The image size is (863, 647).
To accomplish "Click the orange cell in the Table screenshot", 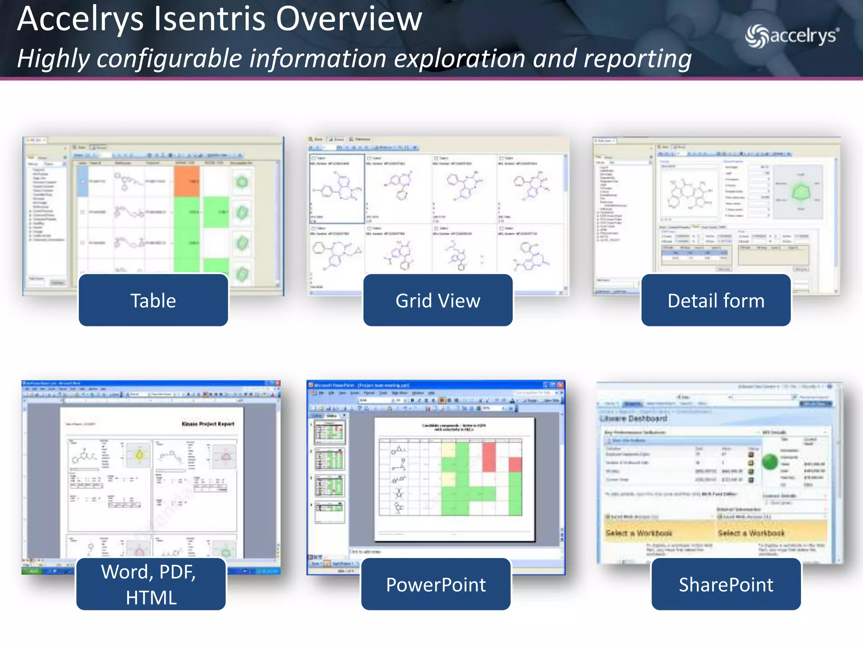I will point(187,182).
